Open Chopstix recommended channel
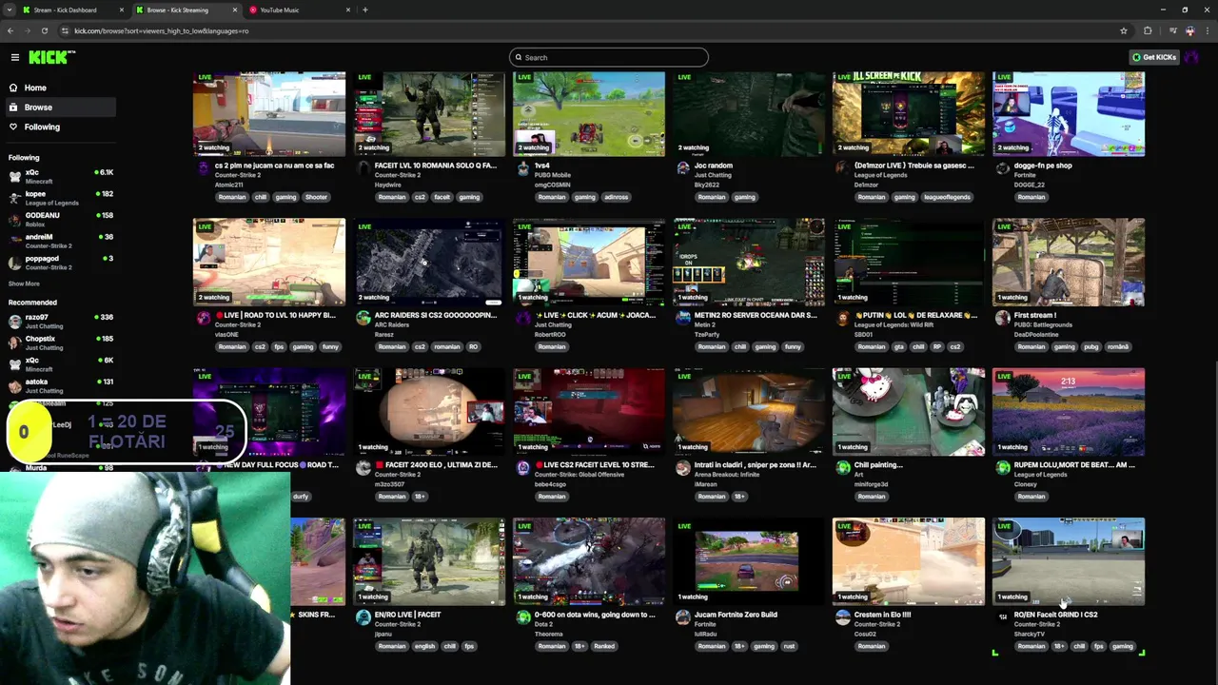 tap(59, 342)
